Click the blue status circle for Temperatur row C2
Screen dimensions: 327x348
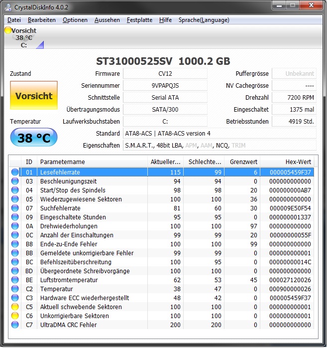tap(15, 289)
